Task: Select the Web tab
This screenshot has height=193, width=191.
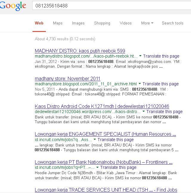Action: (39, 23)
